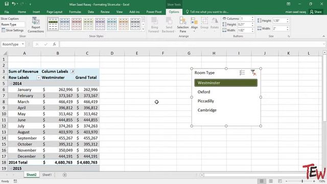Select the column D header

click(x=112, y=53)
